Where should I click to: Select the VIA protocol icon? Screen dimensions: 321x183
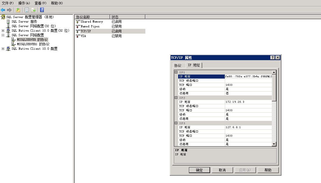click(78, 36)
